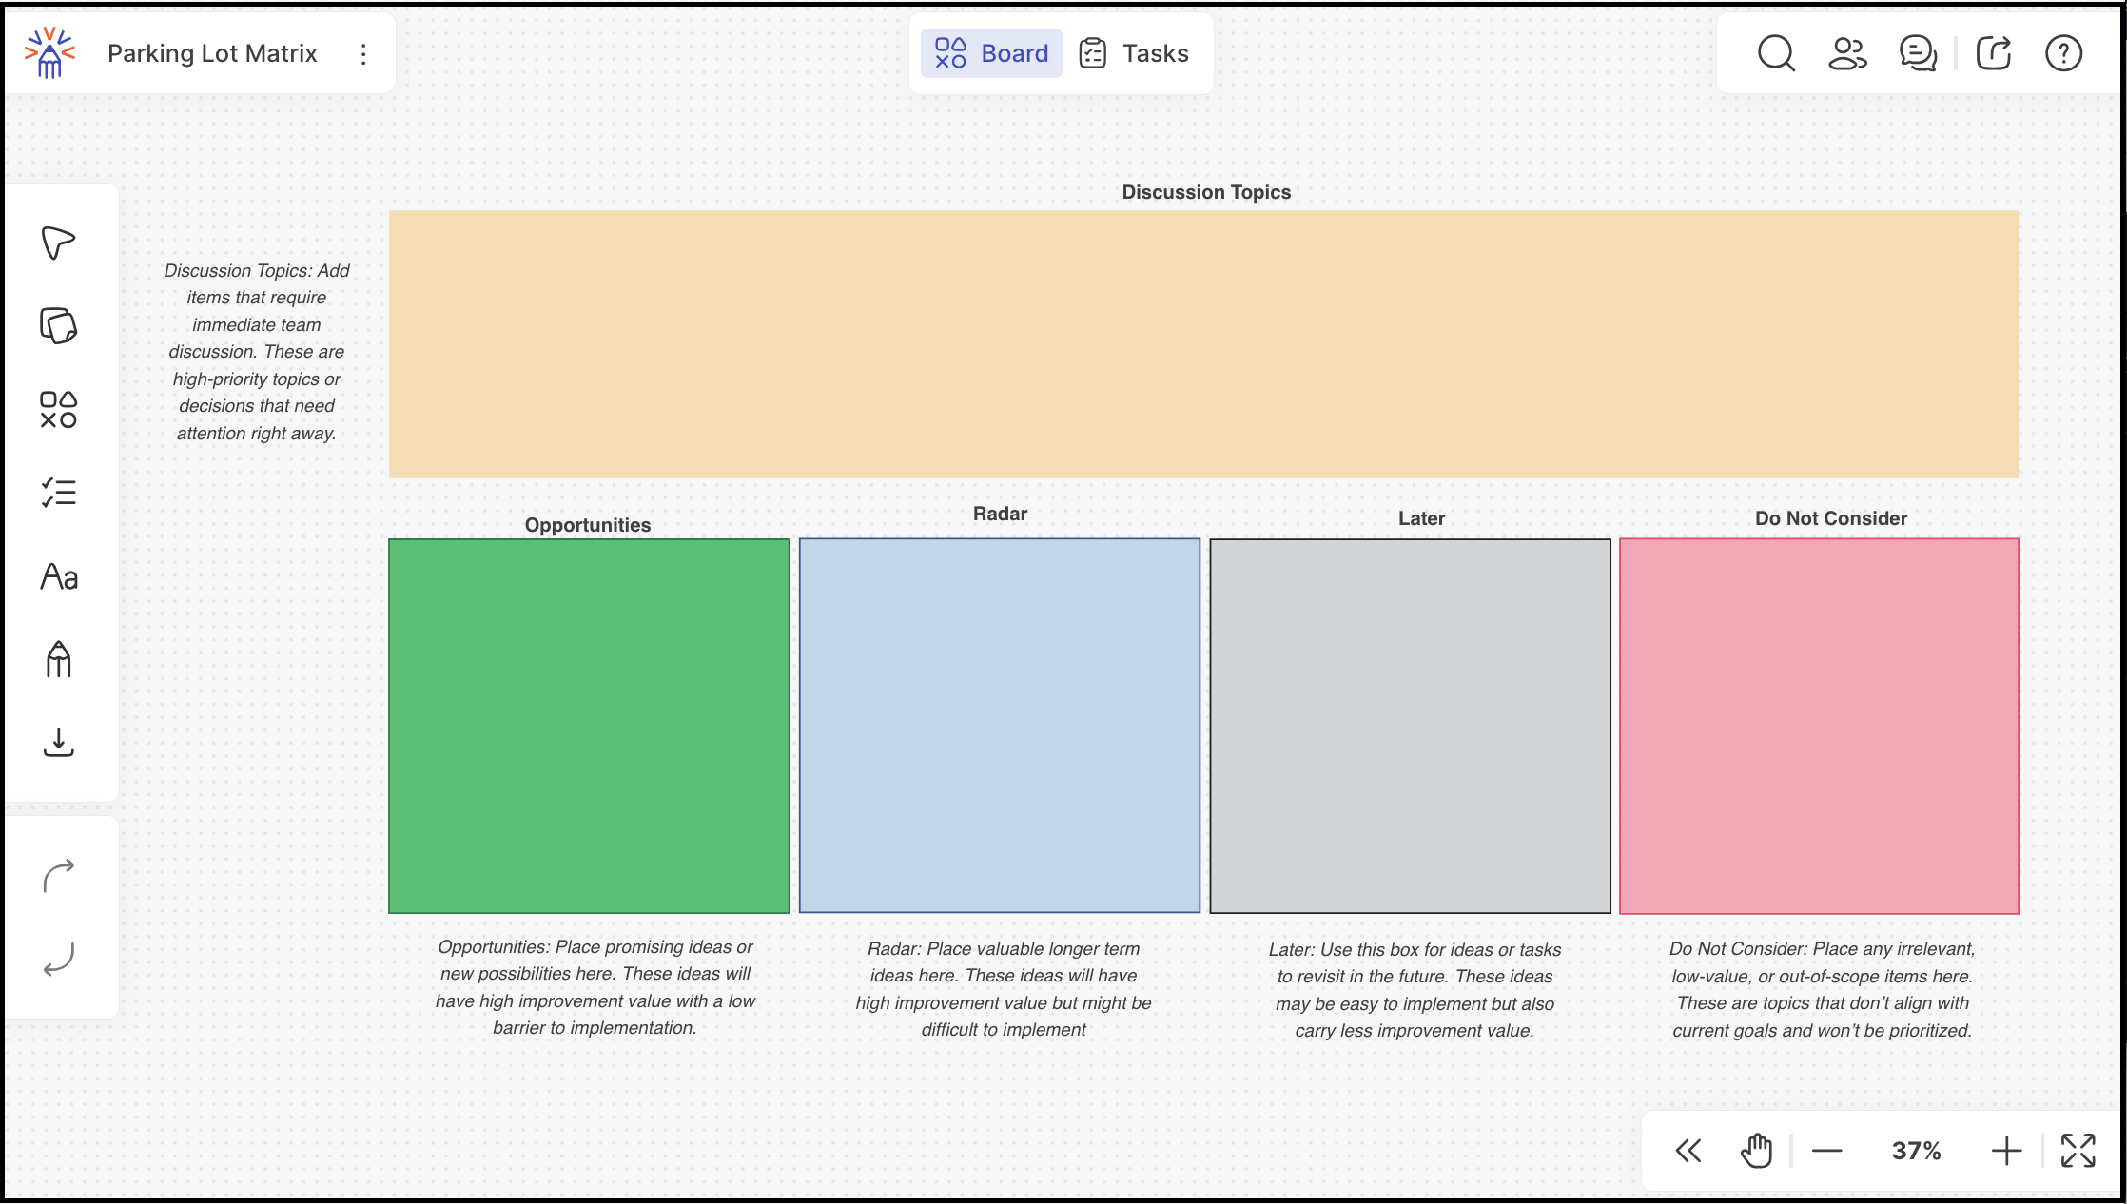Click the import download icon

click(x=58, y=743)
